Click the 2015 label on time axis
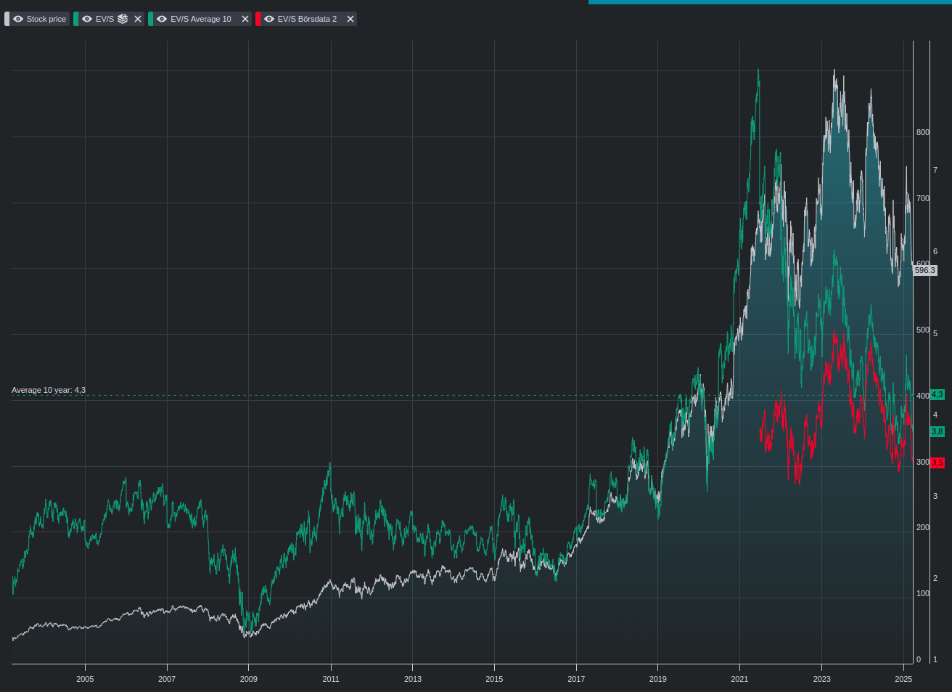 (494, 679)
